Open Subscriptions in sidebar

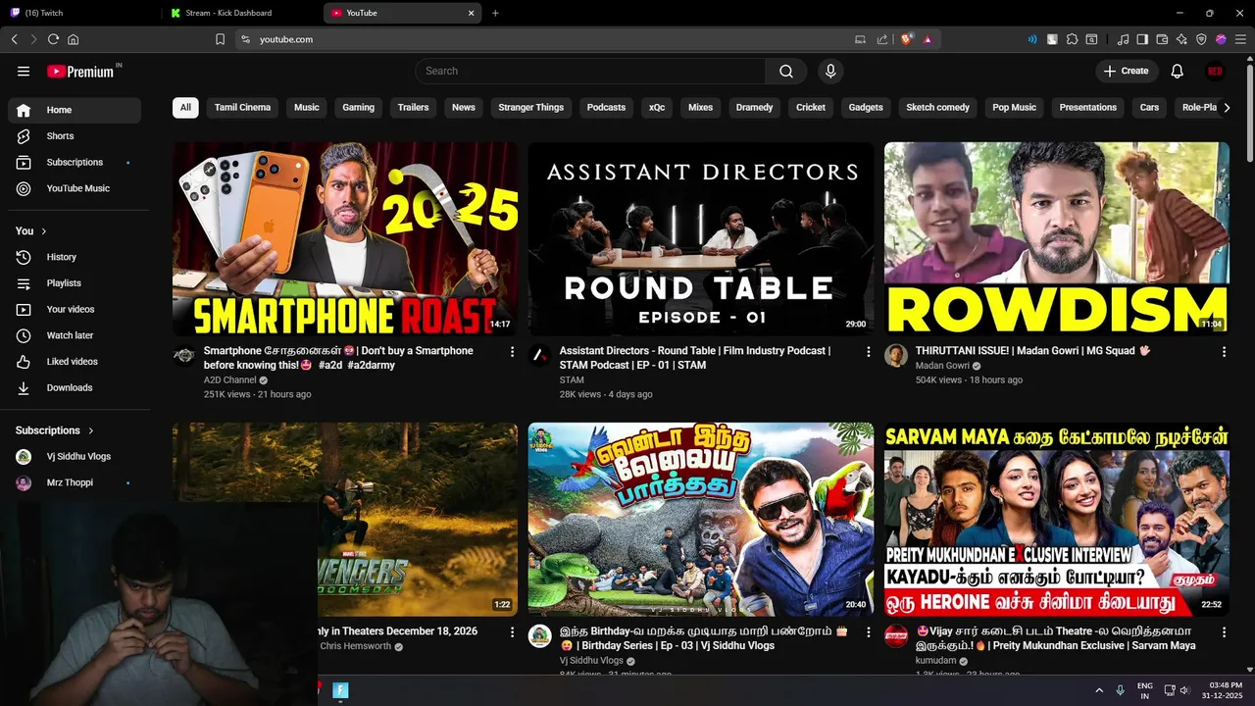pos(75,162)
